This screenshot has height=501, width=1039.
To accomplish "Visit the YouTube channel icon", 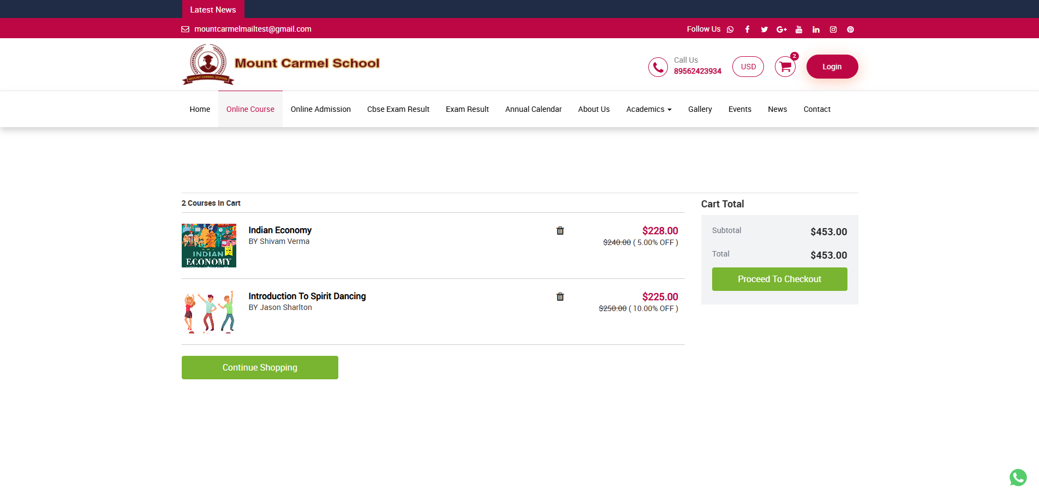I will (x=799, y=29).
